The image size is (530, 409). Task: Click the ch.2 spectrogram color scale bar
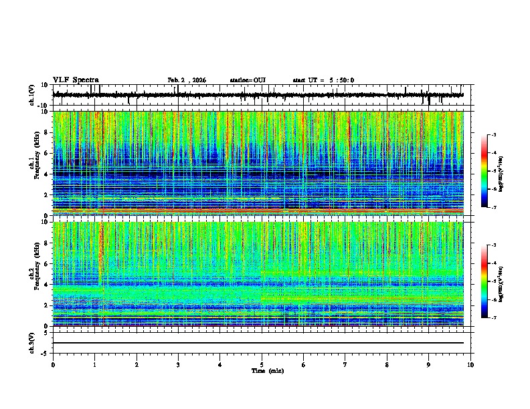coord(484,281)
